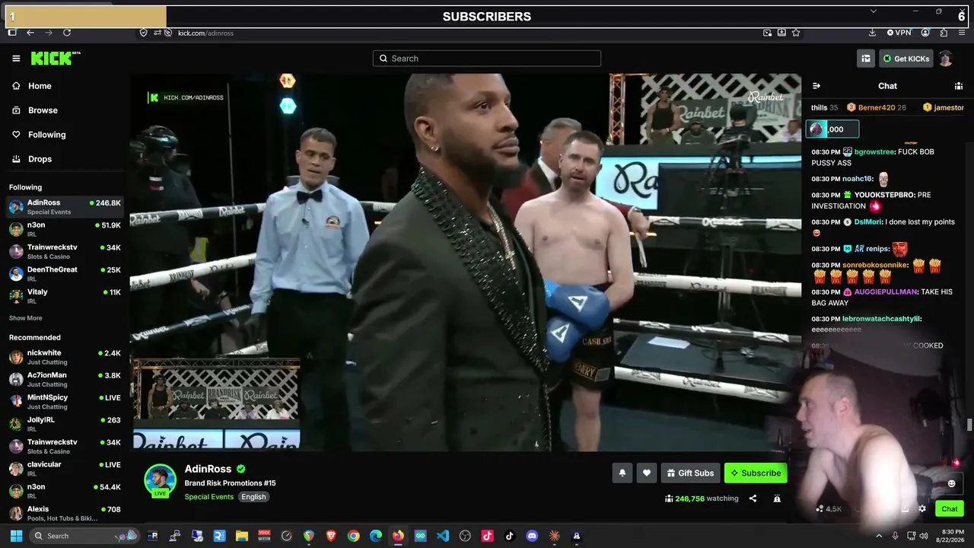Click the Gift Subs button
This screenshot has height=548, width=974.
(x=690, y=473)
